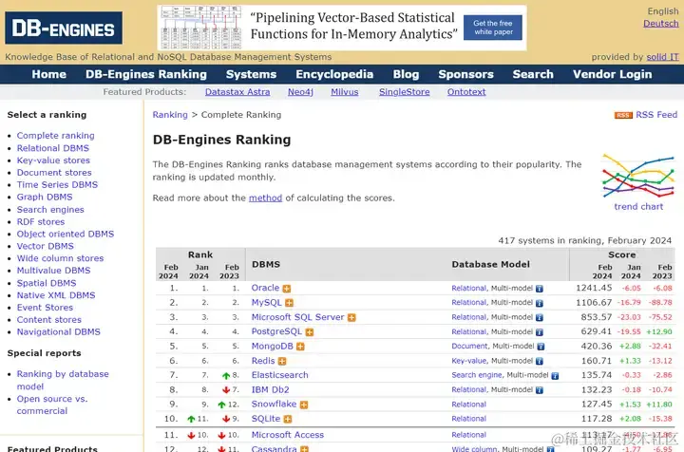684x452 pixels.
Task: Click the plus icon next to MySQL
Action: pos(289,303)
